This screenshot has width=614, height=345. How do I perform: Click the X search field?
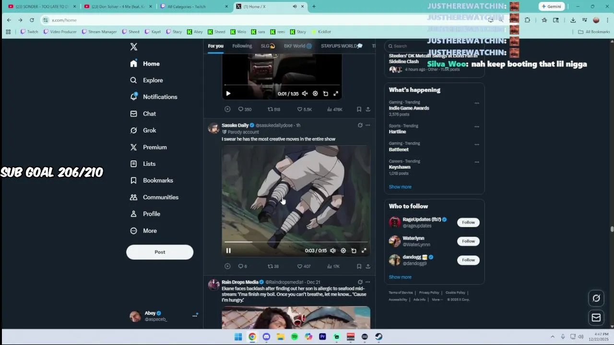click(434, 46)
